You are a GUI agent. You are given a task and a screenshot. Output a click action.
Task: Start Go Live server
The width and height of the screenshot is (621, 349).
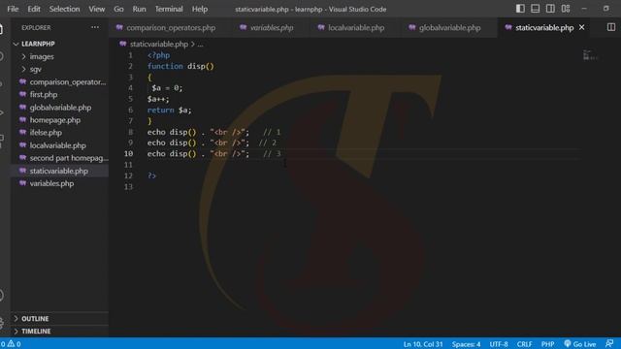580,344
